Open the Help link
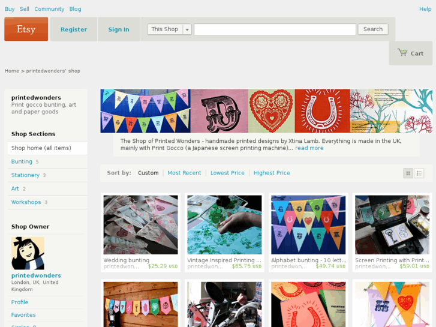 tap(425, 9)
